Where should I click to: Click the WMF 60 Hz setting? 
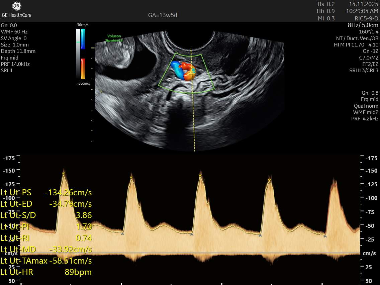tap(14, 31)
